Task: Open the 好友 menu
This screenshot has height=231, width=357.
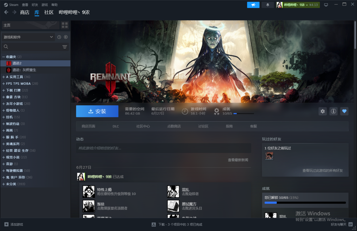Action: (x=35, y=5)
